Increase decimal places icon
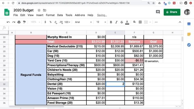The width and height of the screenshot is (194, 109). tap(61, 22)
